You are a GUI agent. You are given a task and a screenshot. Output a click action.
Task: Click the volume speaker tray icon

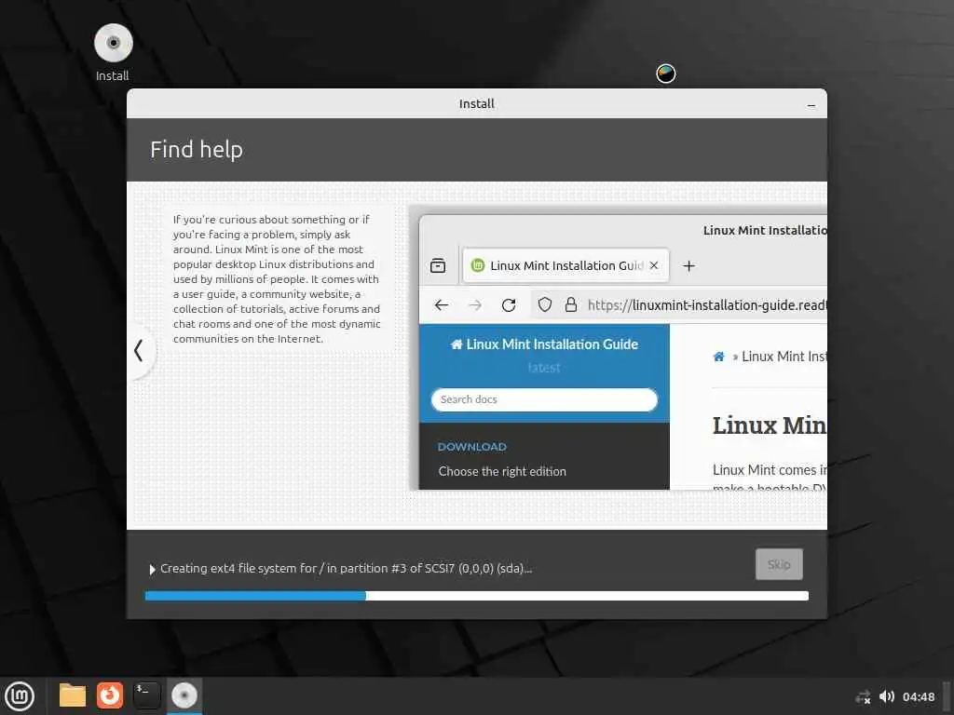click(887, 696)
